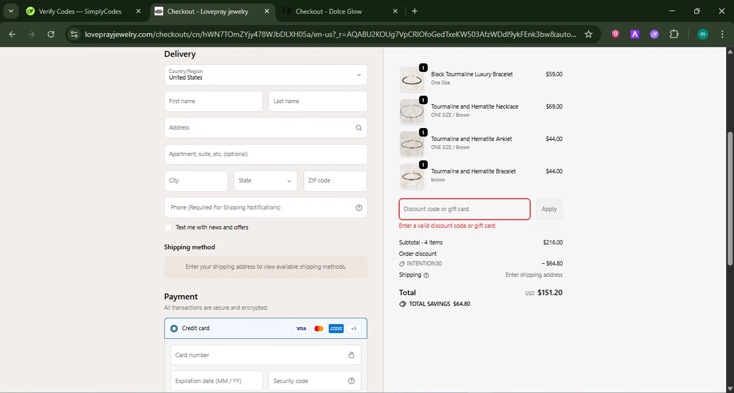Check 'Text me with news and offers'

[168, 228]
